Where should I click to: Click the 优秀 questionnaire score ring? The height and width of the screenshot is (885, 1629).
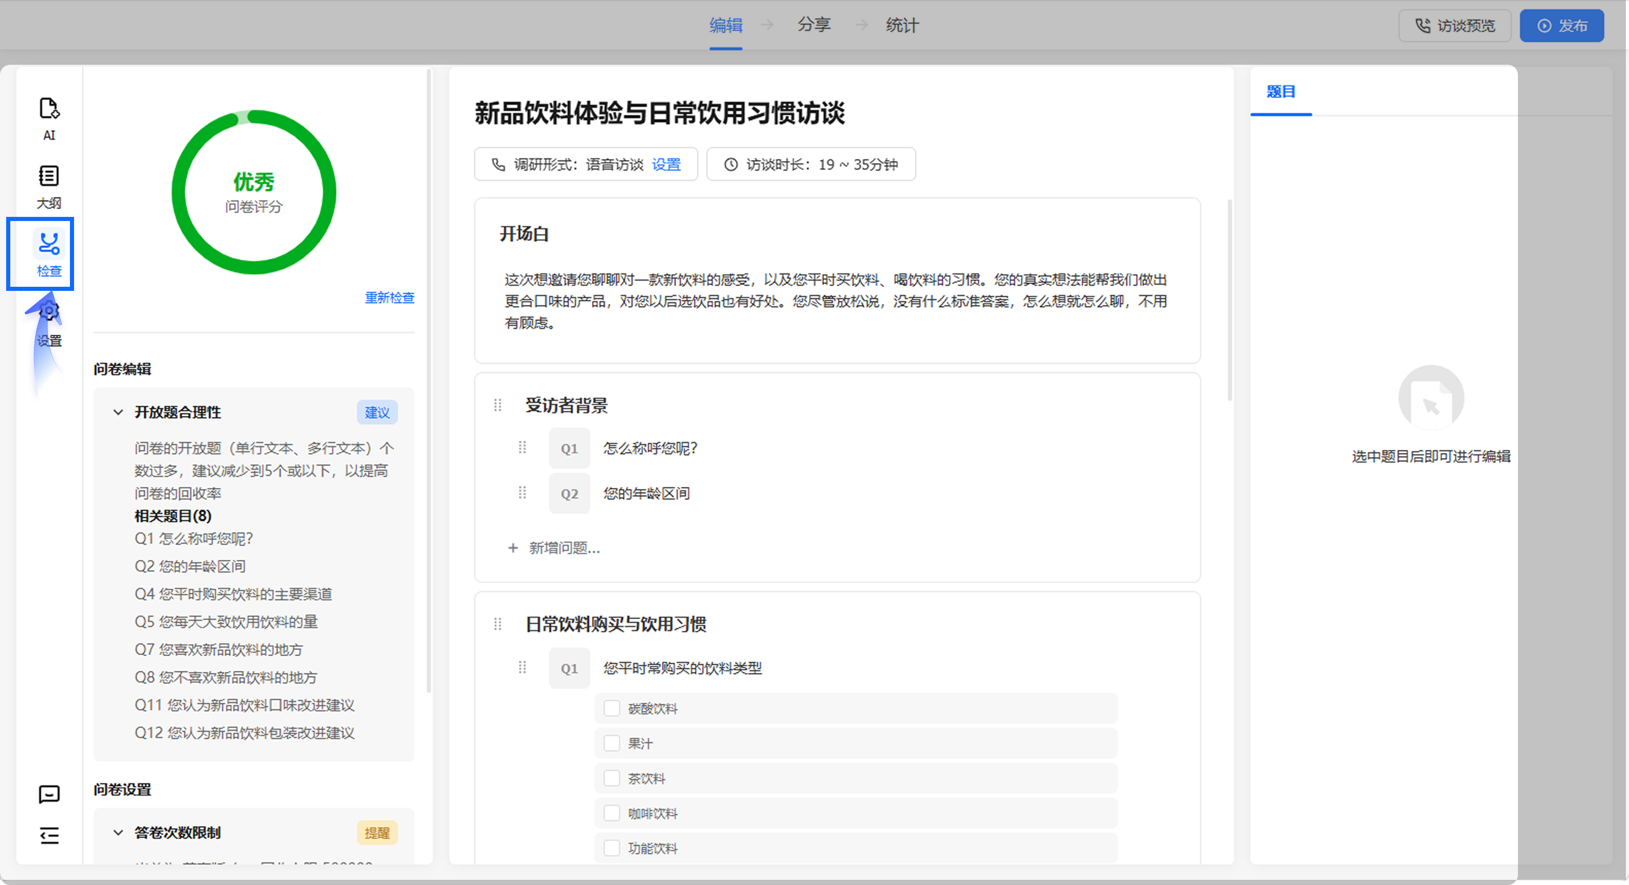tap(254, 192)
